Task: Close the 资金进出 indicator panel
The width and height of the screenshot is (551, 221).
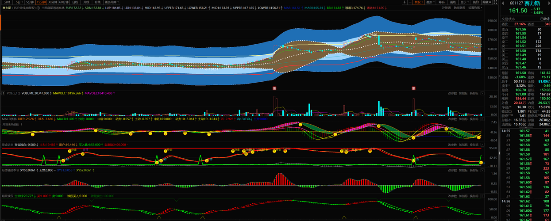Action: [x=482, y=144]
